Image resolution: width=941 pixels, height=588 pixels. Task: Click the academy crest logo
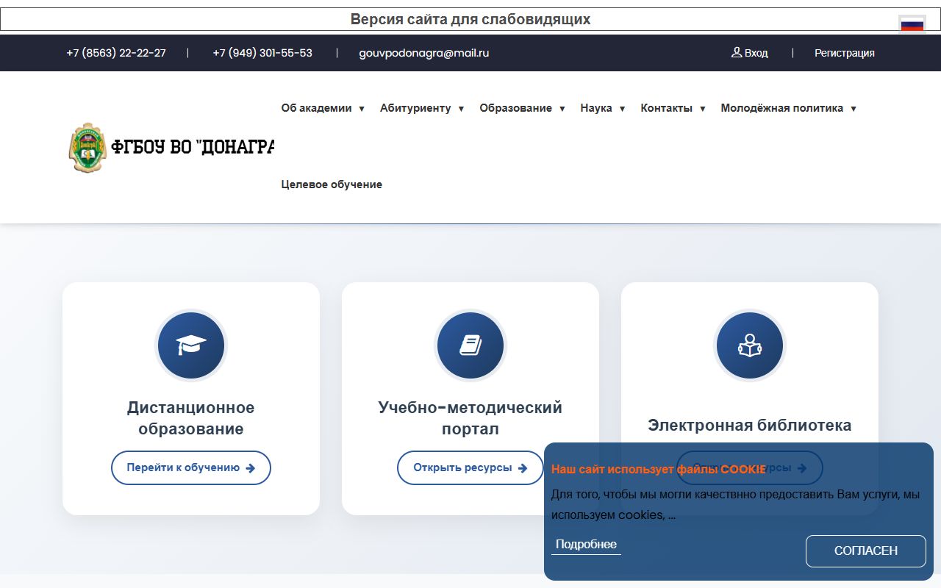87,147
